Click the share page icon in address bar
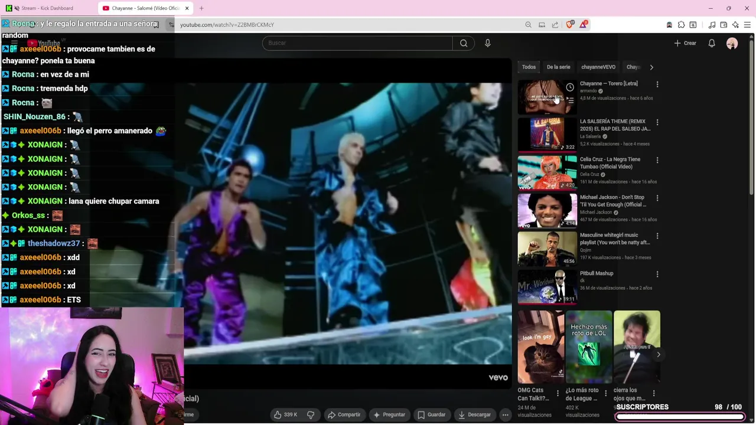The image size is (756, 425). tap(555, 25)
